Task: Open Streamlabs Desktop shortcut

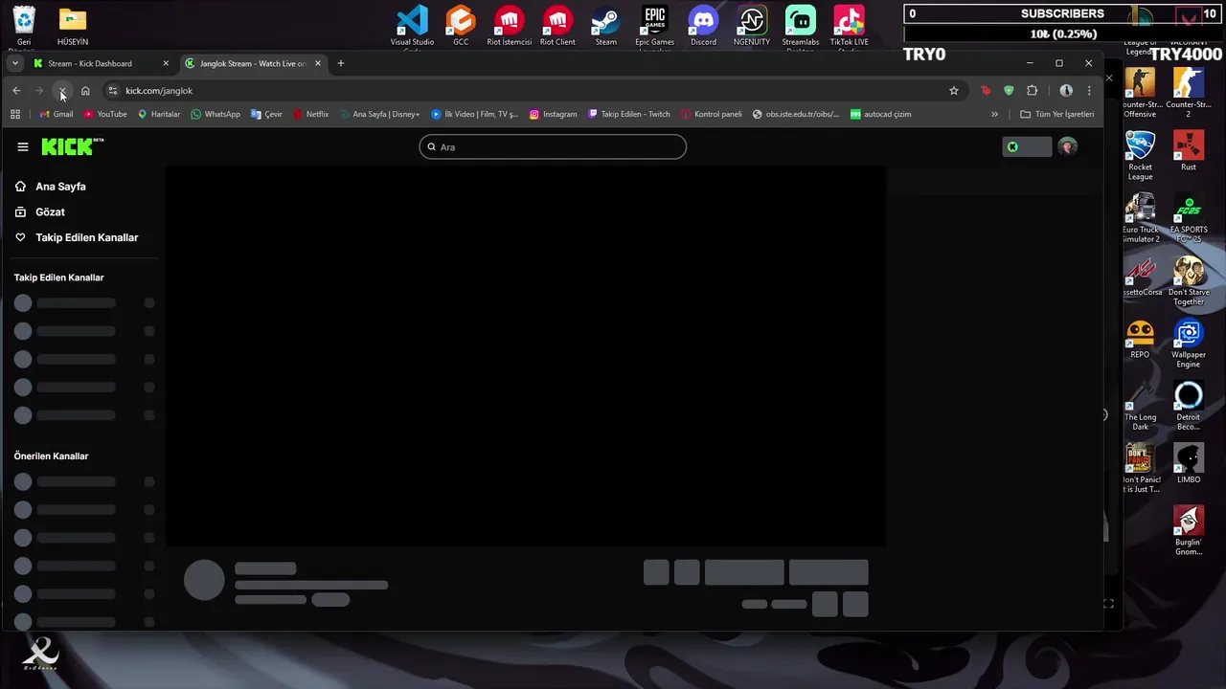Action: 801,26
